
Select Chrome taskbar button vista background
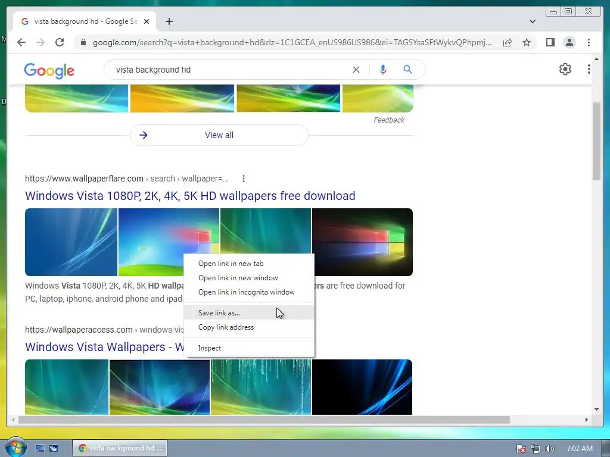(120, 448)
